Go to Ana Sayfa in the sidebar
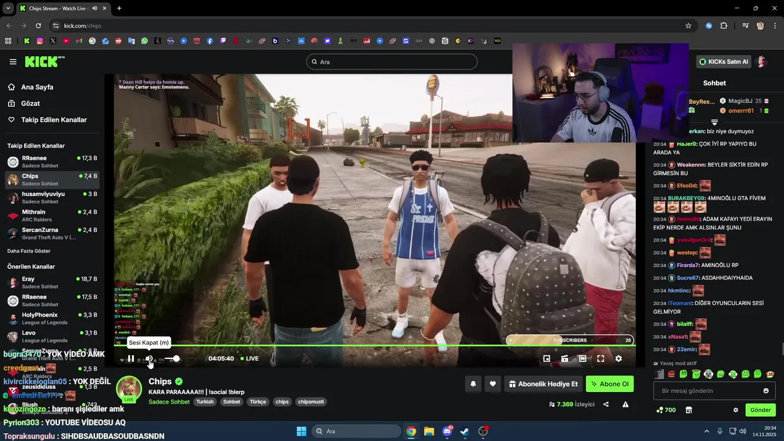This screenshot has width=784, height=441. pos(37,87)
